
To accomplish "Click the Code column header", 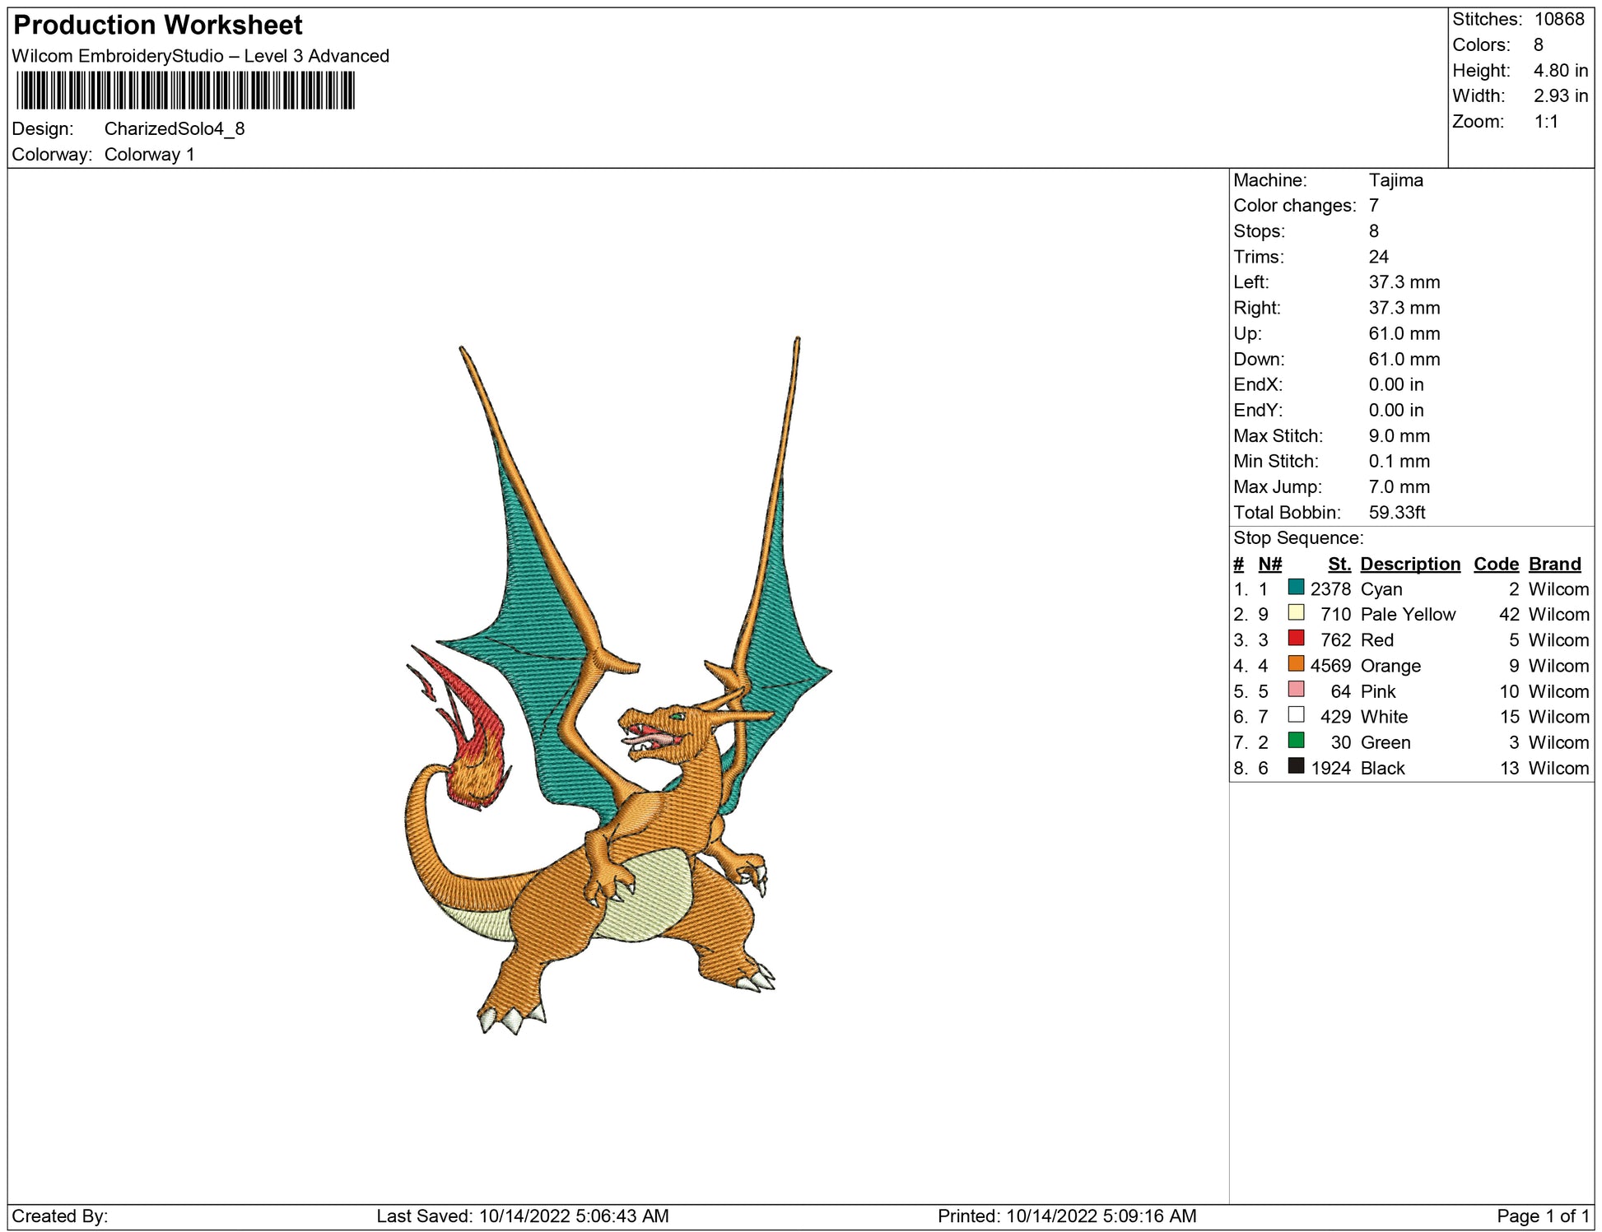I will click(x=1495, y=564).
